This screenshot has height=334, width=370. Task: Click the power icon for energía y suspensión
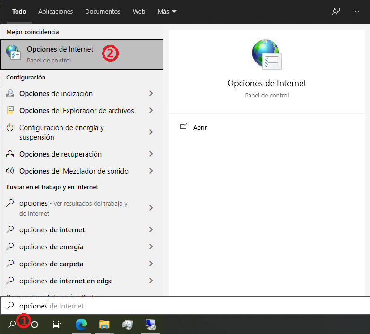(10, 127)
